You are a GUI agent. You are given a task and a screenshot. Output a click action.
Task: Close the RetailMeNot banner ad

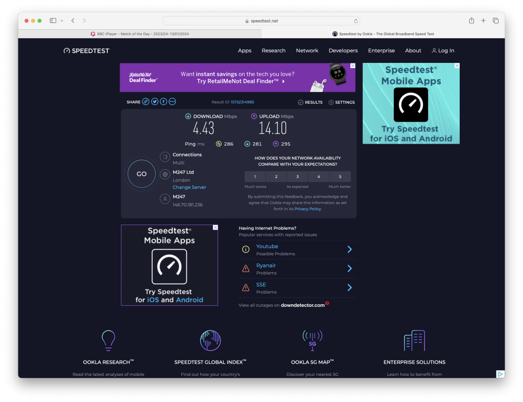coord(352,66)
